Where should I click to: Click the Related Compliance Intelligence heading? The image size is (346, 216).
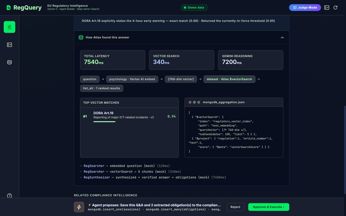point(106,195)
